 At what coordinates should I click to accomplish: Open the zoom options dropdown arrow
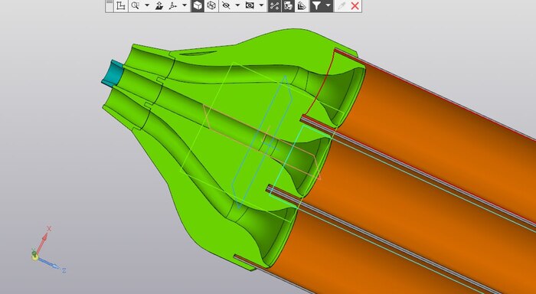tap(147, 5)
